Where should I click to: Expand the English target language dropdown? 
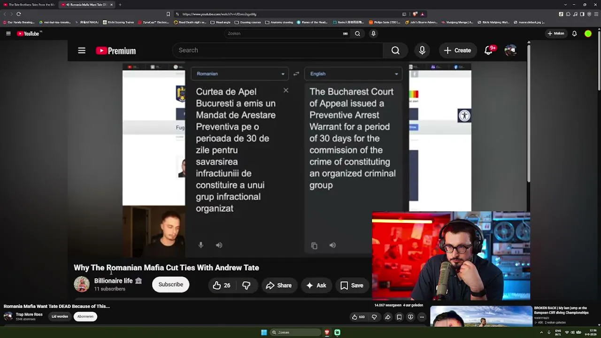point(353,74)
